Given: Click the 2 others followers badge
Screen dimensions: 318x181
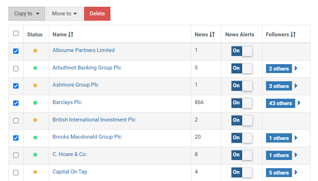Looking at the screenshot, I should click(279, 68).
